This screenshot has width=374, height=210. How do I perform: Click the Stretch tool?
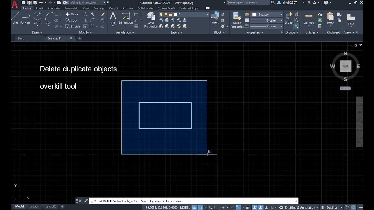[x=72, y=27]
